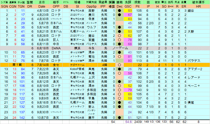Select the 先封 result cell

(103, 90)
